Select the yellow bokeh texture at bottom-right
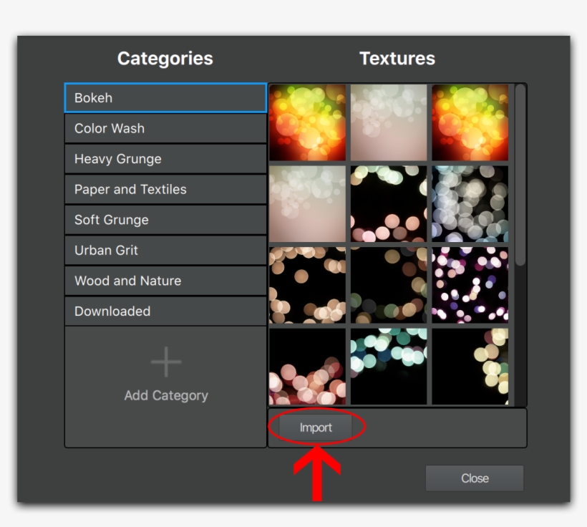The height and width of the screenshot is (527, 587). [x=470, y=366]
